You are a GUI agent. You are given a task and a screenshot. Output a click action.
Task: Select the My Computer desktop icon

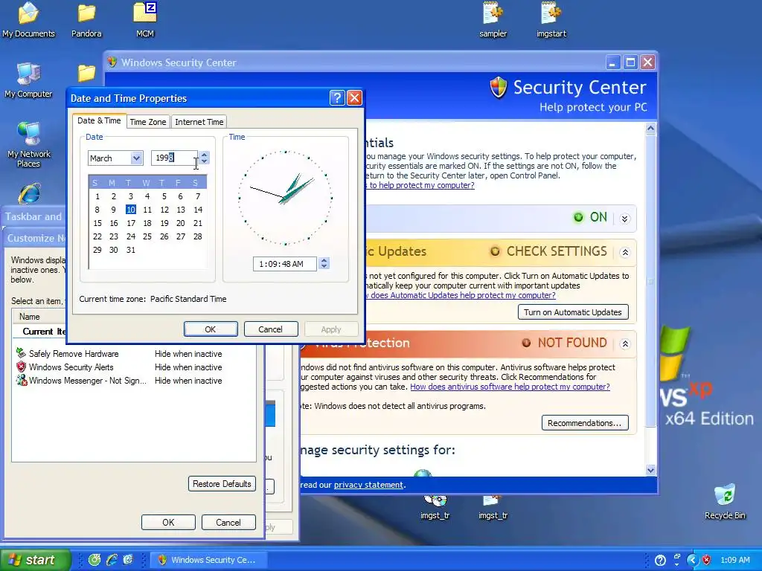28,80
